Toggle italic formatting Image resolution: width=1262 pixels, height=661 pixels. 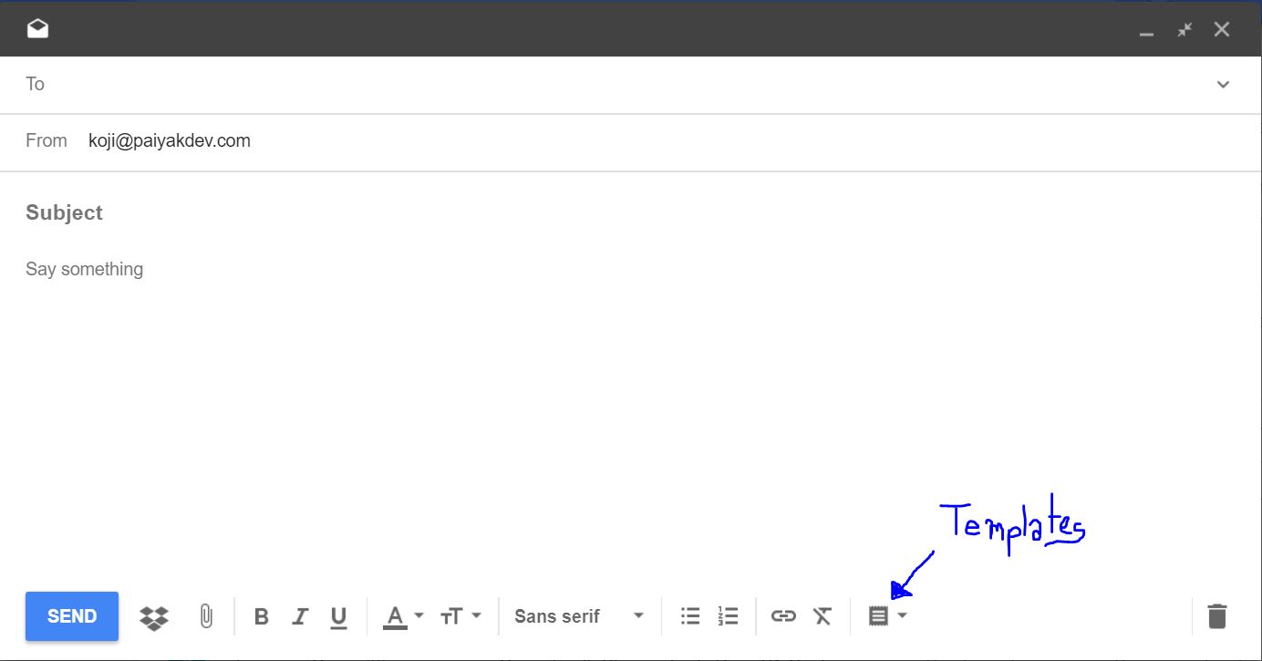click(x=300, y=617)
